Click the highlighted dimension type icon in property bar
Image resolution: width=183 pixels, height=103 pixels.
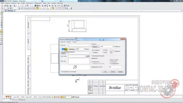pyautogui.click(x=55, y=97)
